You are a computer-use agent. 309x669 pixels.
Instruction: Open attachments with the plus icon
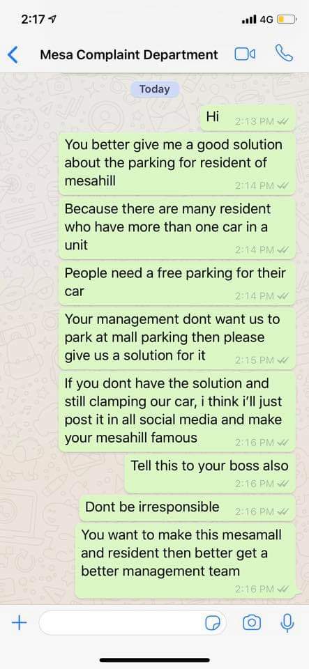(19, 623)
